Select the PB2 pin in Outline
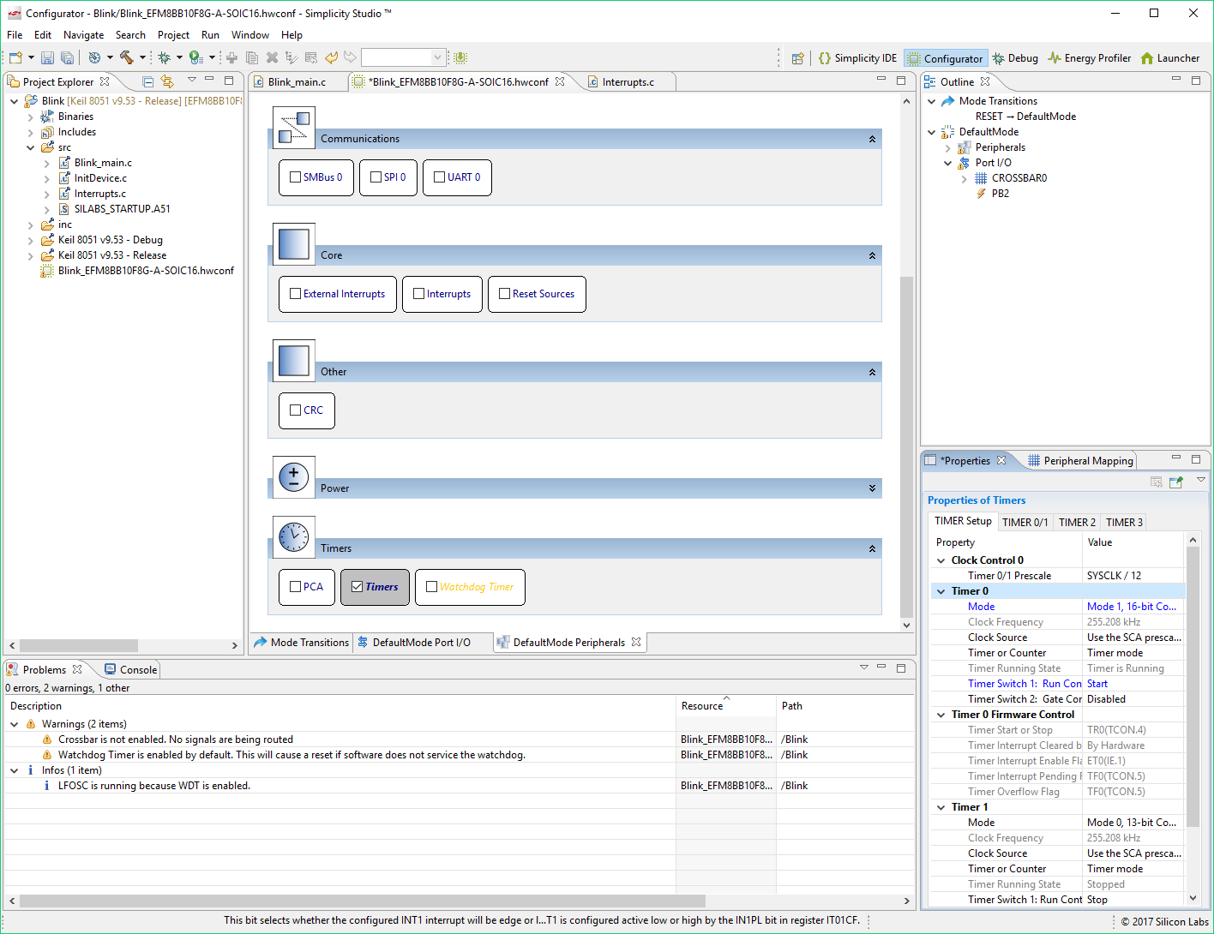 pyautogui.click(x=1000, y=194)
